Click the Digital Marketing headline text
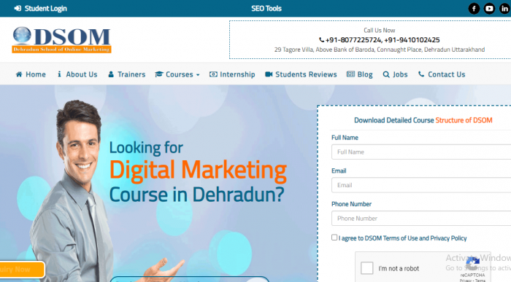511x282 pixels. [x=198, y=171]
